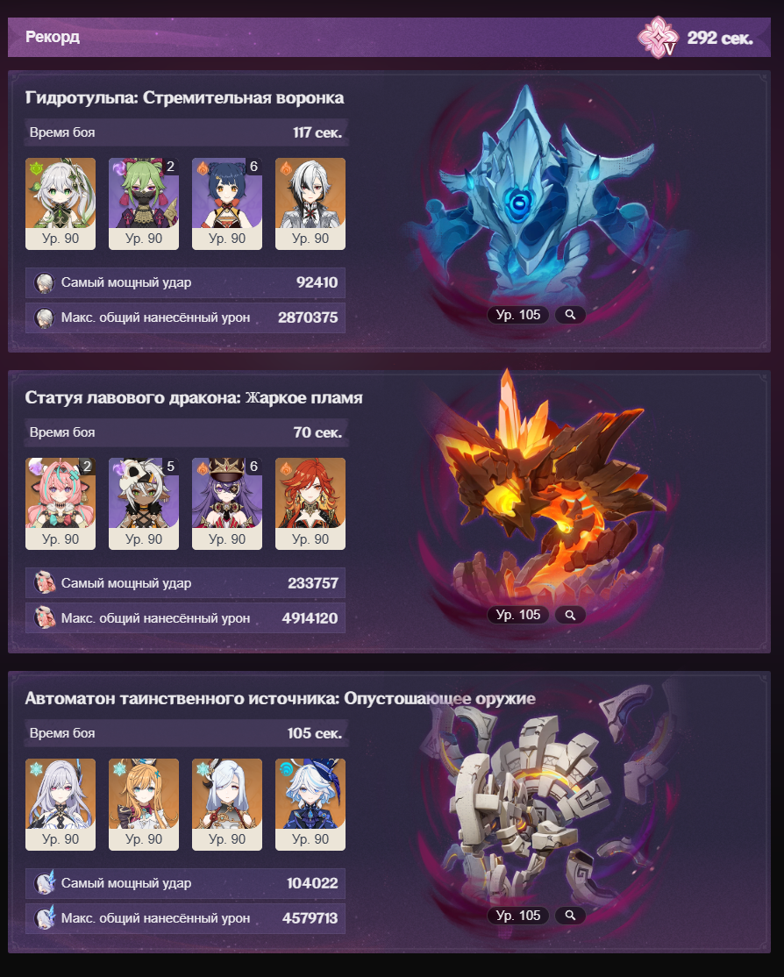The width and height of the screenshot is (784, 977).
Task: Click magnifier icon under the lava dragon statue
Action: 570,615
